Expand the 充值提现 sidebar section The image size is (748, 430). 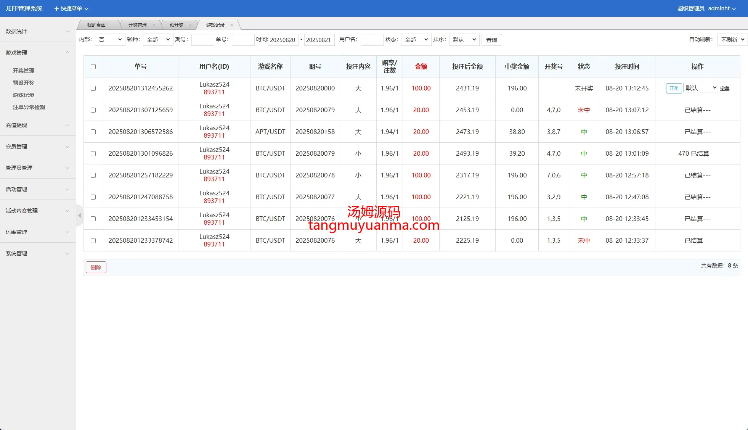tap(37, 125)
